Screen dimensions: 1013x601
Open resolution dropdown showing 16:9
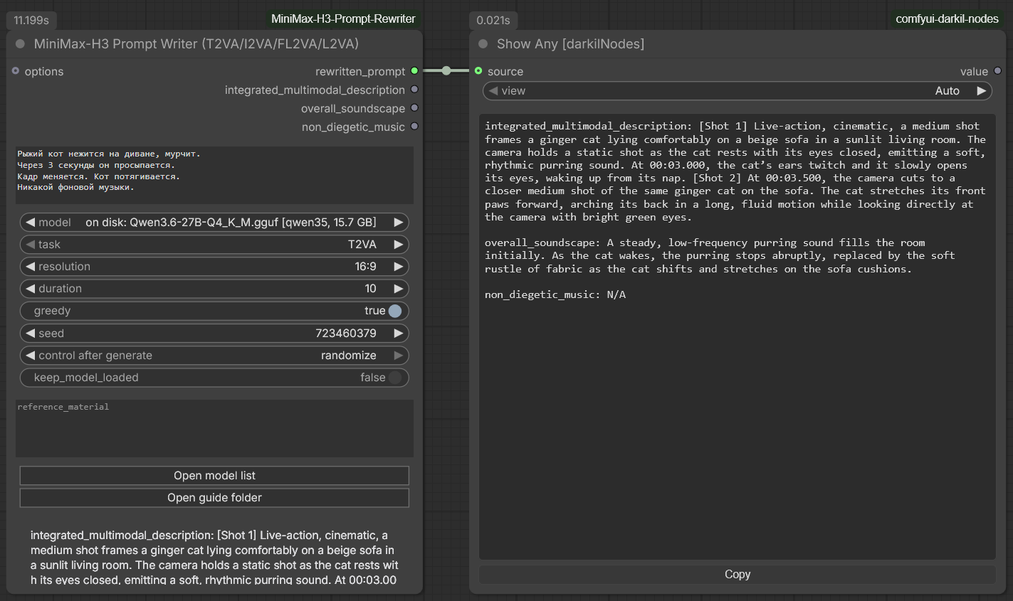214,266
